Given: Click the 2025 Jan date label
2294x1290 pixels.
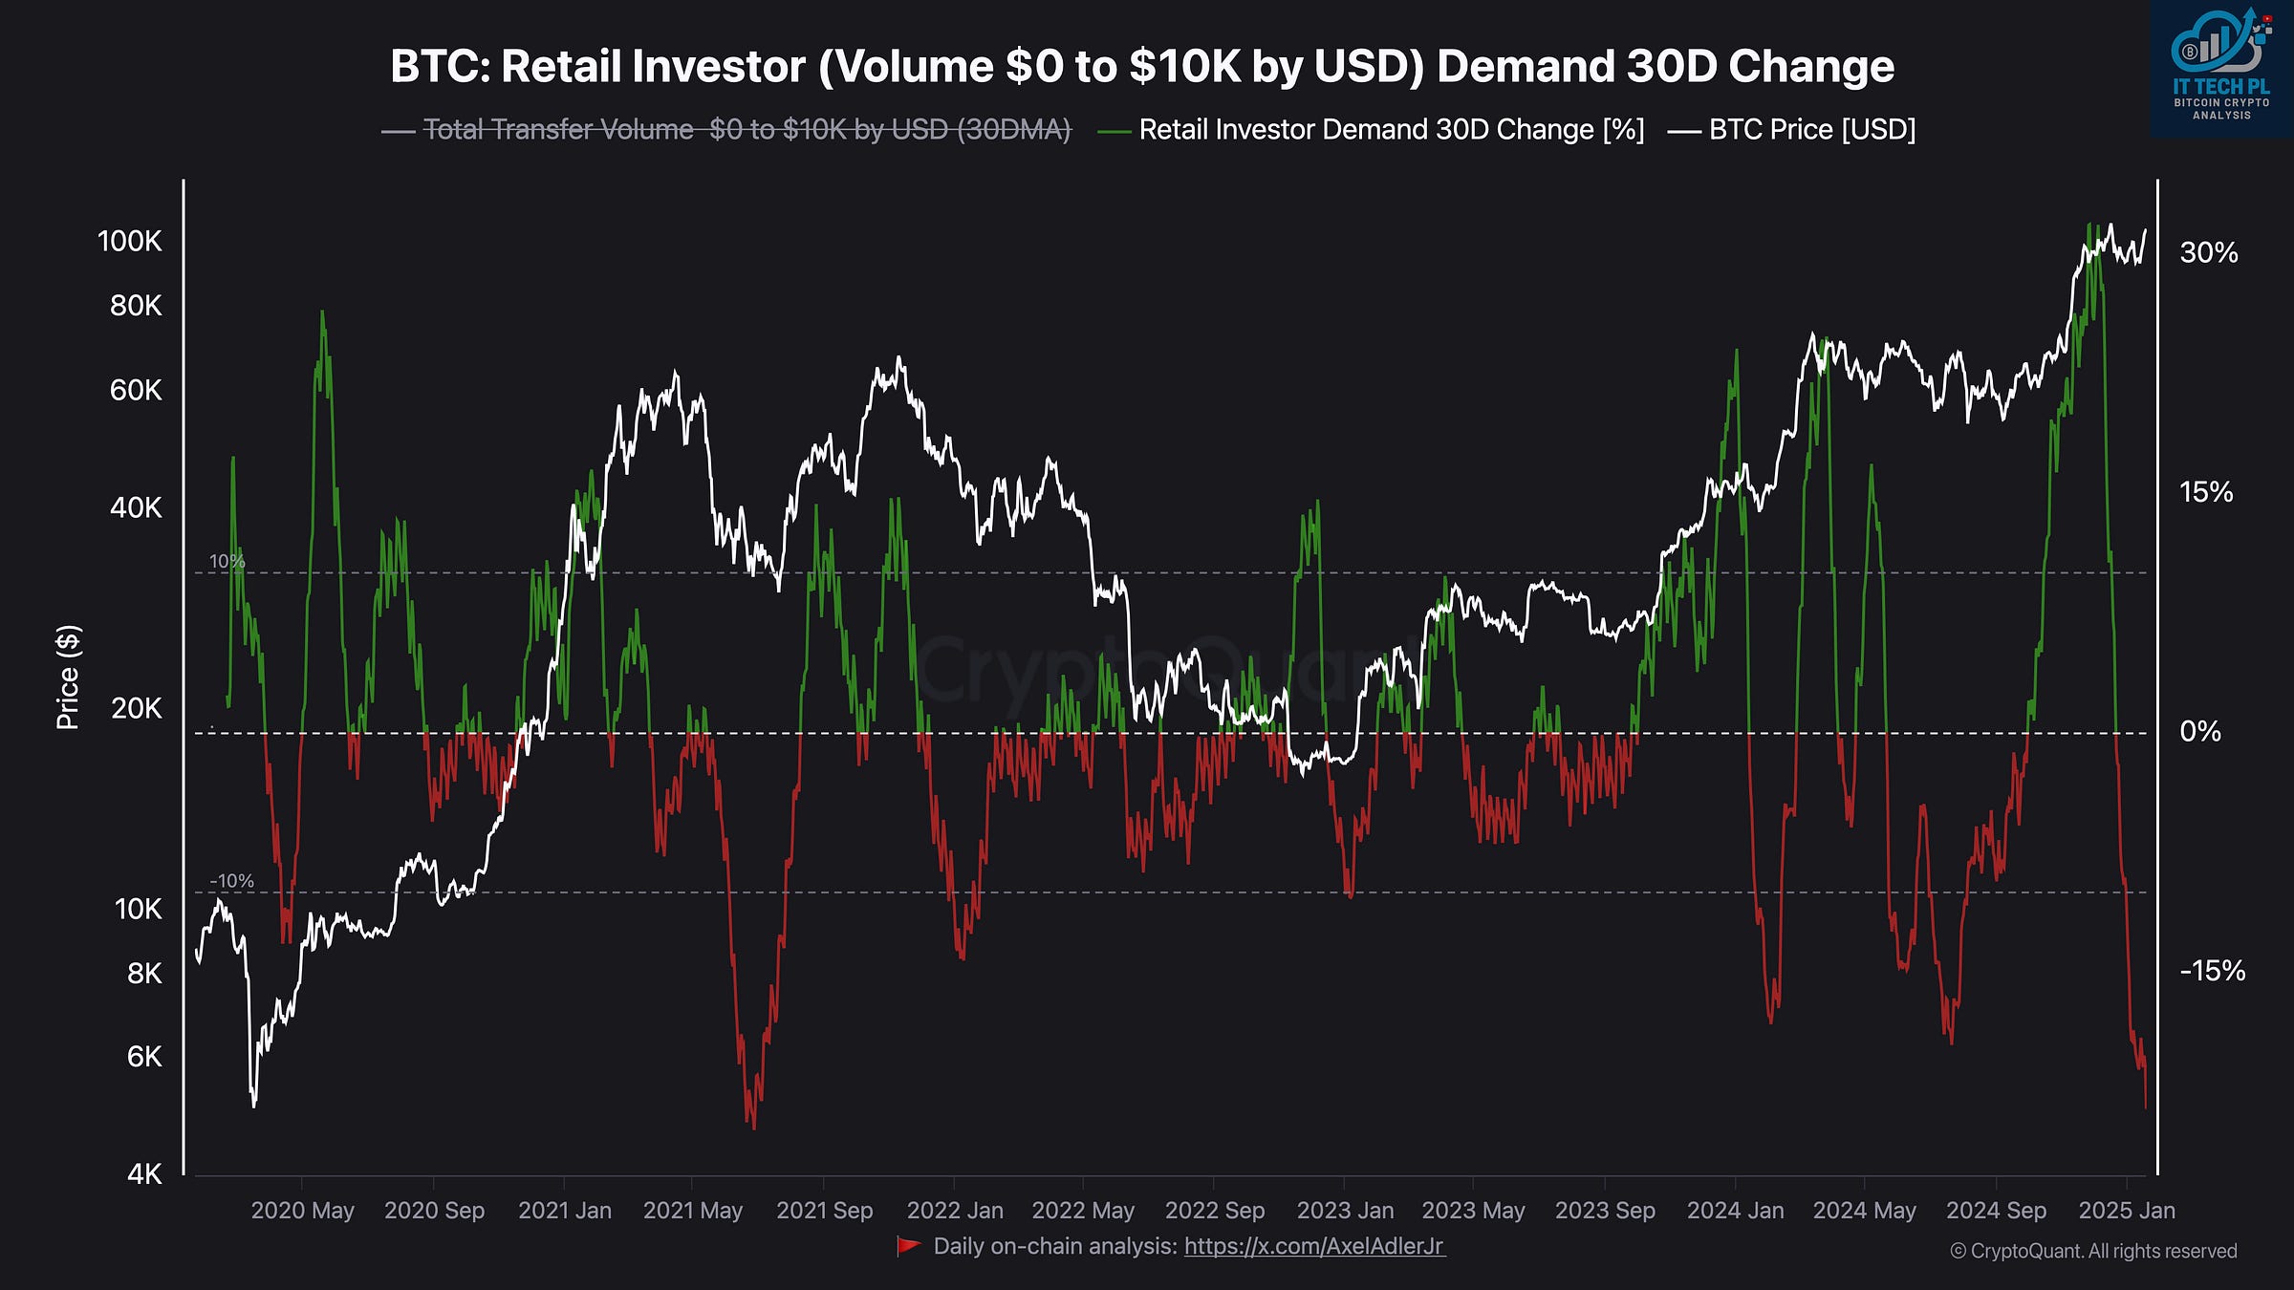Looking at the screenshot, I should click(2127, 1211).
